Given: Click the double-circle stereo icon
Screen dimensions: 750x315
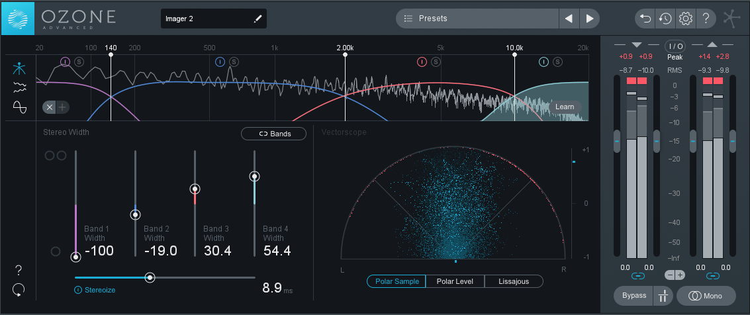Looking at the screenshot, I should click(56, 156).
